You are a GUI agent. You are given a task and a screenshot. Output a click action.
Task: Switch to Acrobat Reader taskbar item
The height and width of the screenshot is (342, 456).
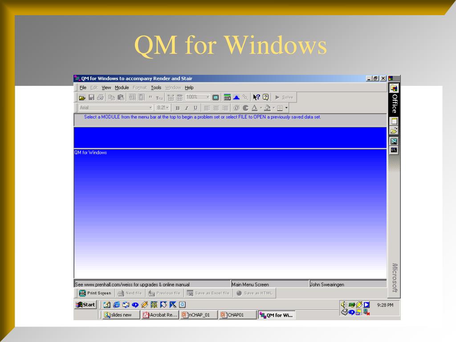pyautogui.click(x=160, y=315)
